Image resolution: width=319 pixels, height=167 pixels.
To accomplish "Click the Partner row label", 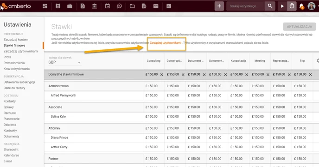I will point(53,159).
